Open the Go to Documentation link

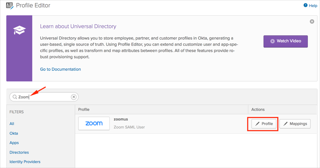(60, 69)
